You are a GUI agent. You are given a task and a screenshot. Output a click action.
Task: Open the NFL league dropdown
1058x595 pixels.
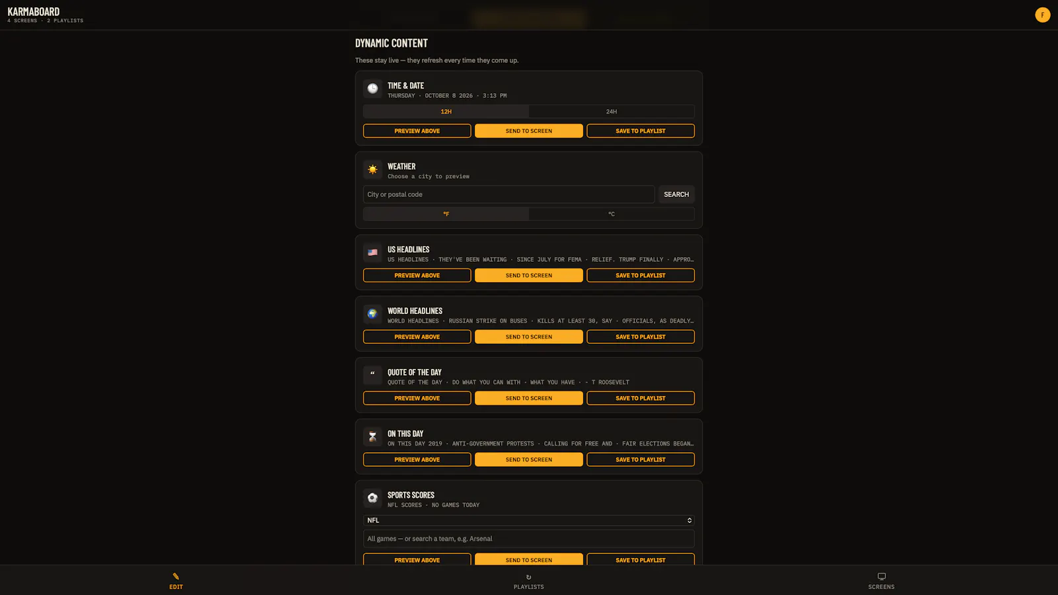coord(529,520)
